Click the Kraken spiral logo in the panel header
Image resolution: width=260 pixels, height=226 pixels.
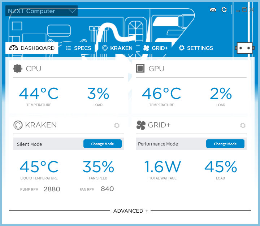coord(18,125)
